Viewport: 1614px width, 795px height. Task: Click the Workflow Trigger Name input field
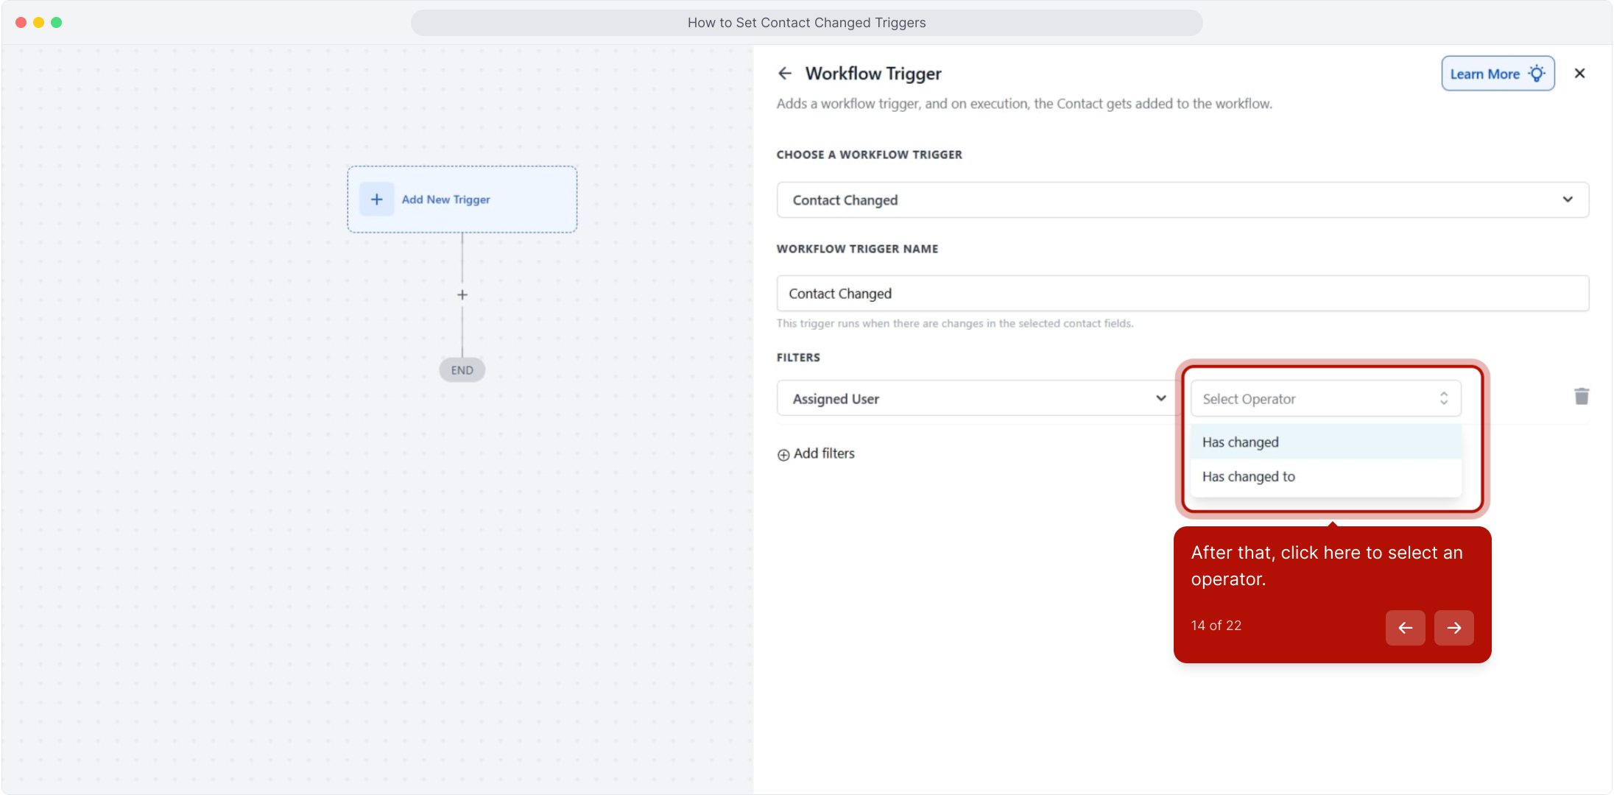pos(1182,294)
